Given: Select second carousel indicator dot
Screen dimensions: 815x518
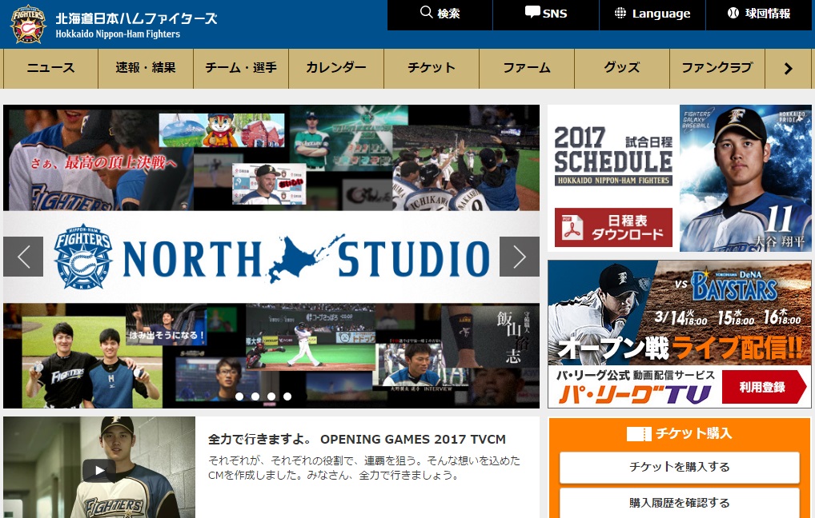Looking at the screenshot, I should click(x=255, y=396).
